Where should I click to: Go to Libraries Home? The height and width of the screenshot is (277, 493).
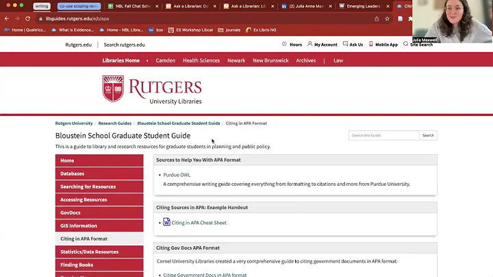[121, 60]
